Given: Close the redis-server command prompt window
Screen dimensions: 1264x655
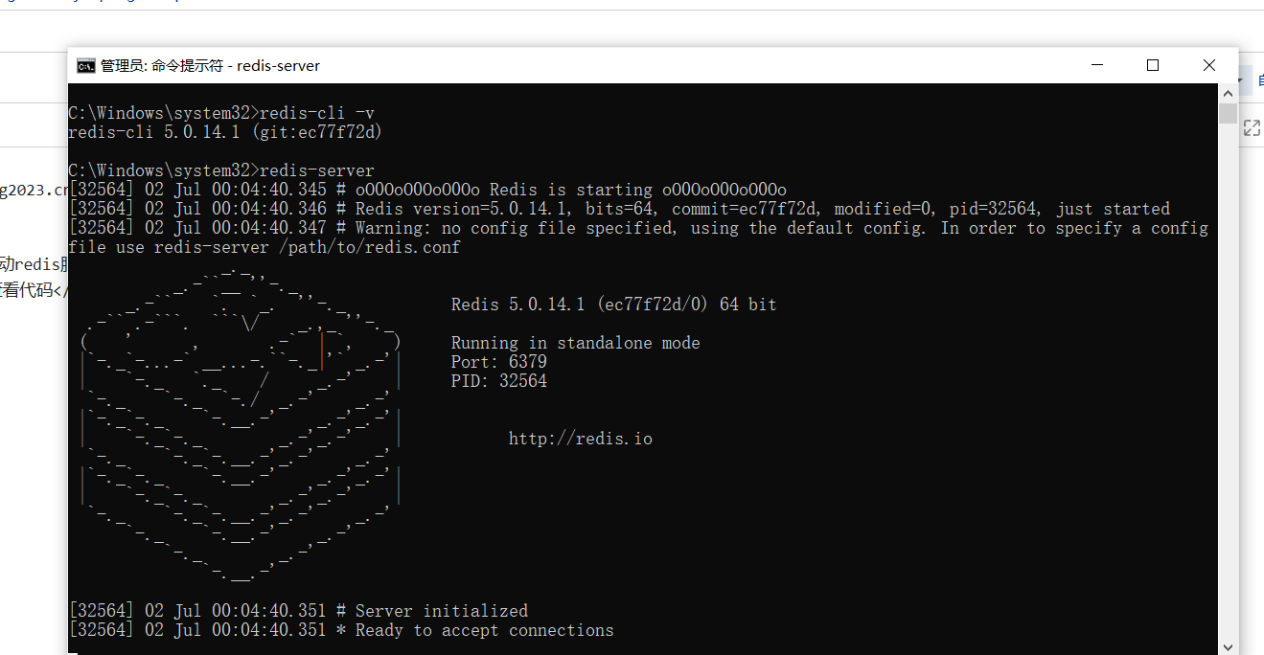Looking at the screenshot, I should click(1209, 65).
